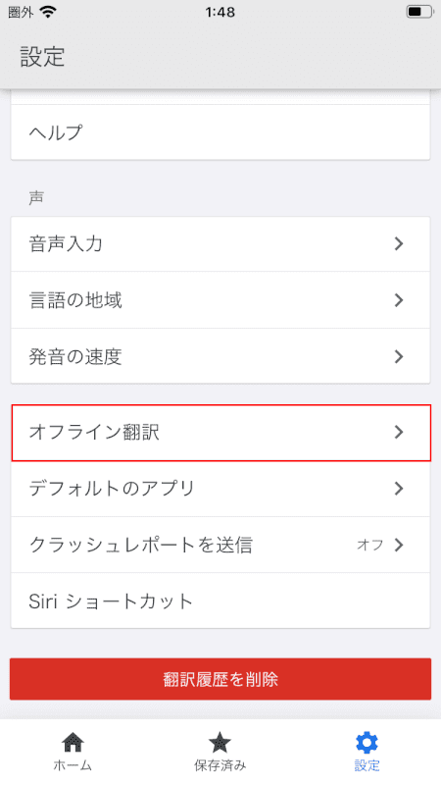Viewport: 441px width, 785px height.
Task: Select the 音声入力 row text
Action: 66,243
